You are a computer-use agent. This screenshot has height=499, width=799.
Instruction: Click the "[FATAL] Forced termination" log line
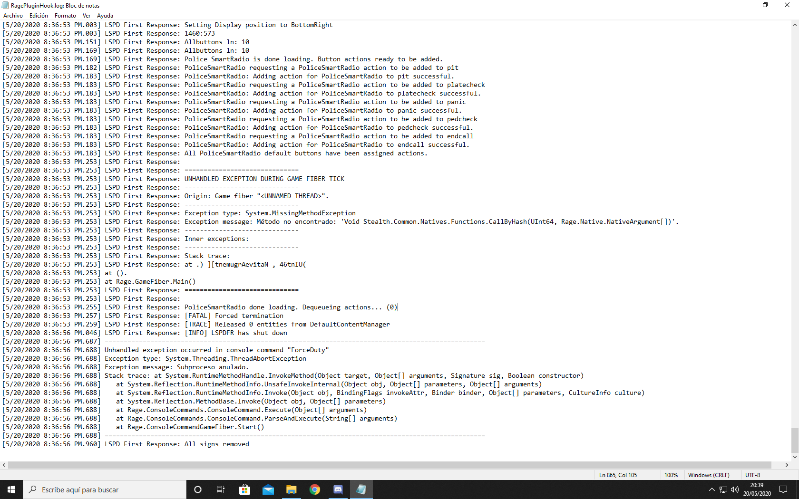(x=234, y=316)
